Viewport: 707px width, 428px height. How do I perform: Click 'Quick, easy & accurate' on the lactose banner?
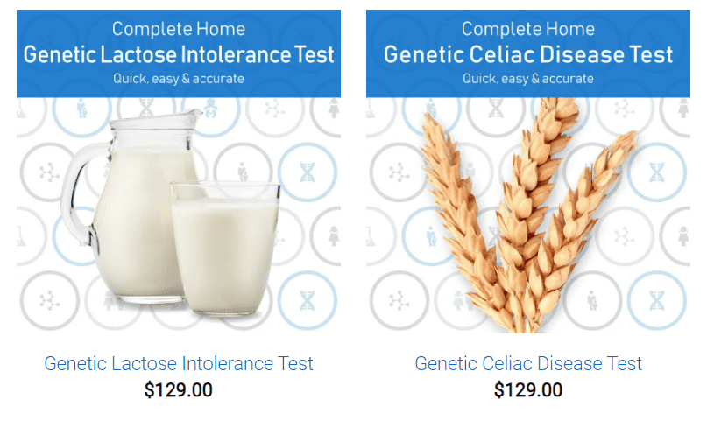tap(179, 79)
